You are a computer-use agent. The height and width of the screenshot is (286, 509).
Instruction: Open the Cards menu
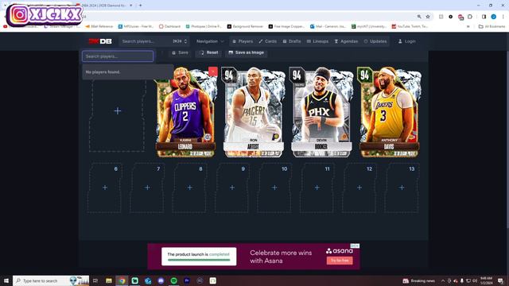coord(267,41)
